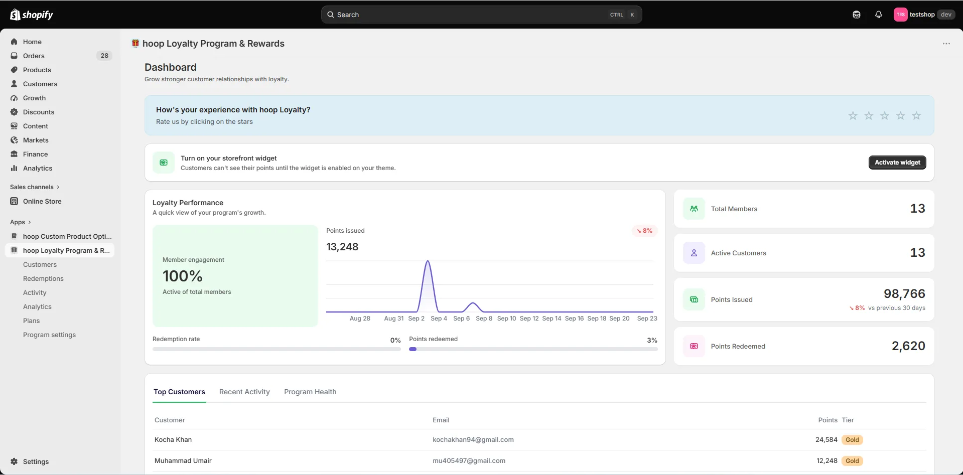Click the Member engagement 100% card
The height and width of the screenshot is (475, 963).
tap(235, 276)
